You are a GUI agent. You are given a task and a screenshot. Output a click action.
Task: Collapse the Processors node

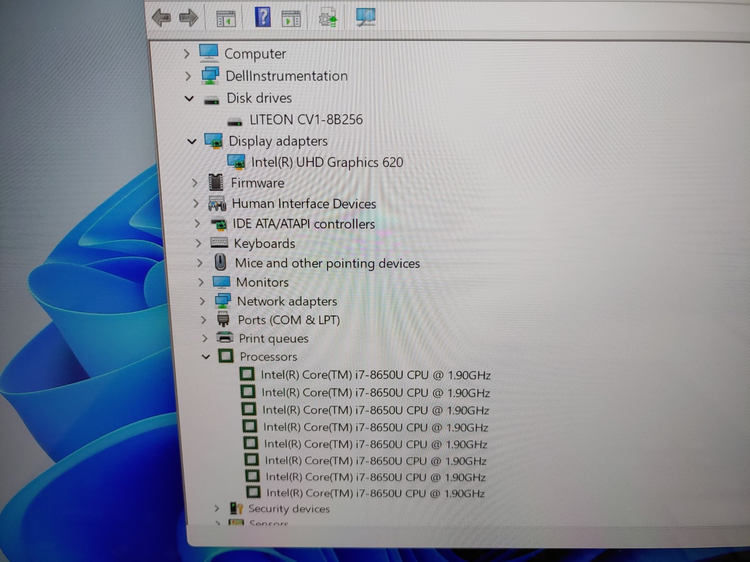[x=206, y=356]
